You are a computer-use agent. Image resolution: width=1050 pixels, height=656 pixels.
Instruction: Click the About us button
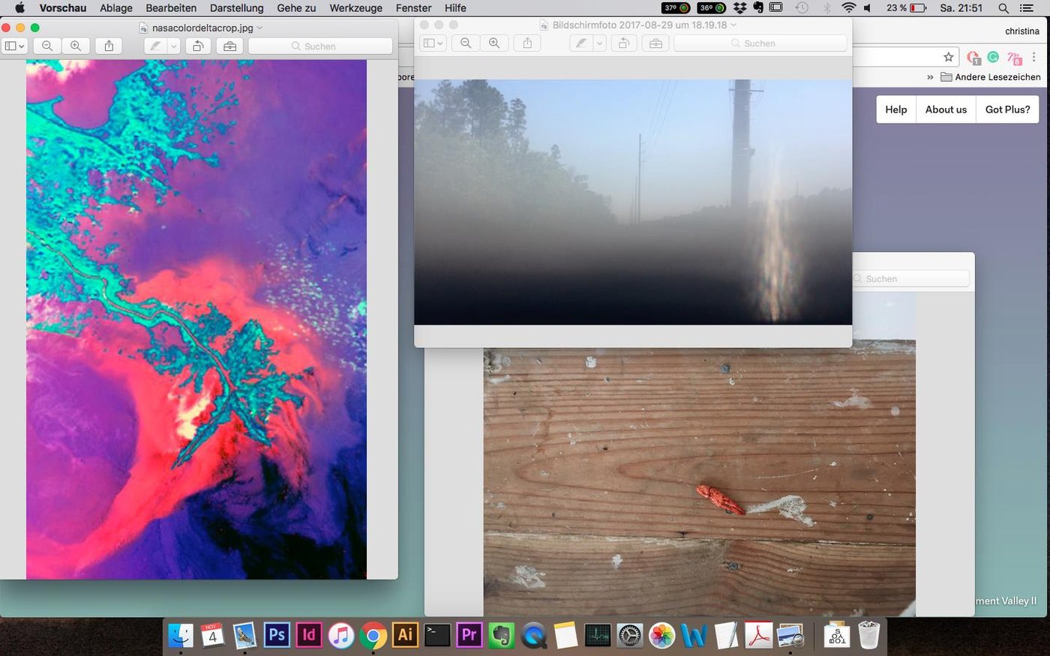pos(946,109)
